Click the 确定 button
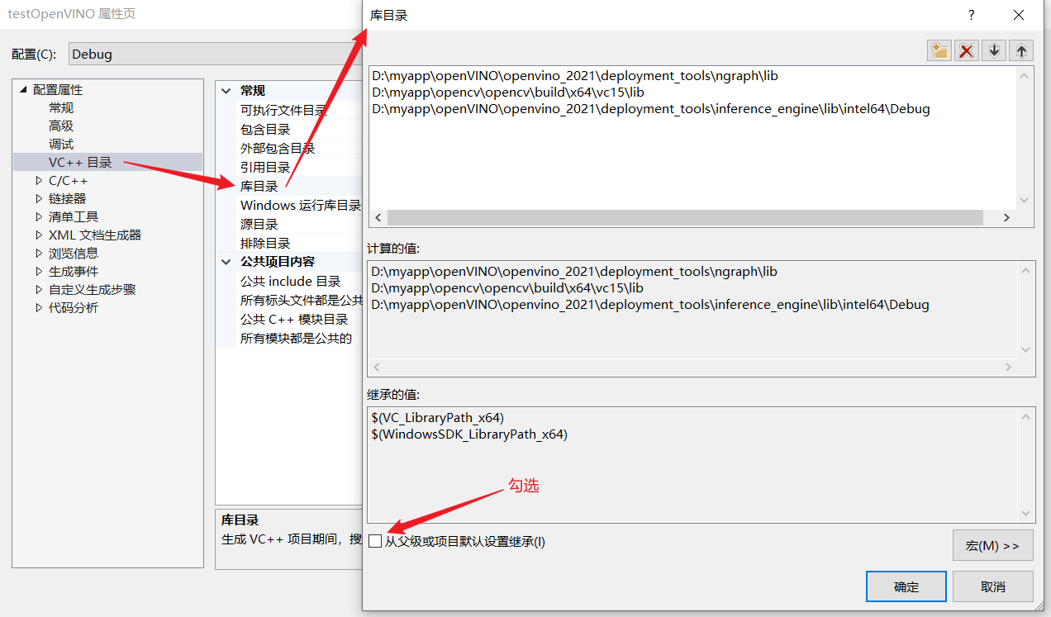 (x=906, y=586)
